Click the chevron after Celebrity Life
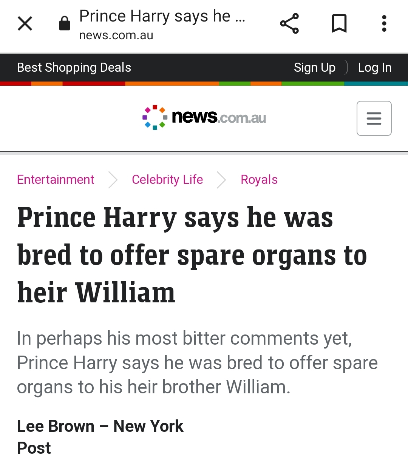The height and width of the screenshot is (473, 408). click(221, 180)
